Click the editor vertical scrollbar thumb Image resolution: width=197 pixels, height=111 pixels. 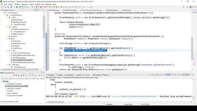pyautogui.click(x=192, y=48)
